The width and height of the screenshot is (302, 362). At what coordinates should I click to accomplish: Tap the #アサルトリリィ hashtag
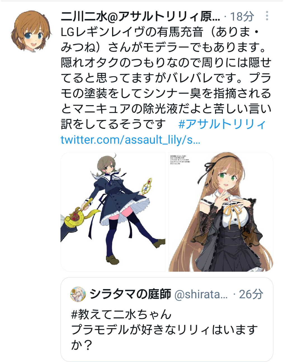[x=222, y=124]
